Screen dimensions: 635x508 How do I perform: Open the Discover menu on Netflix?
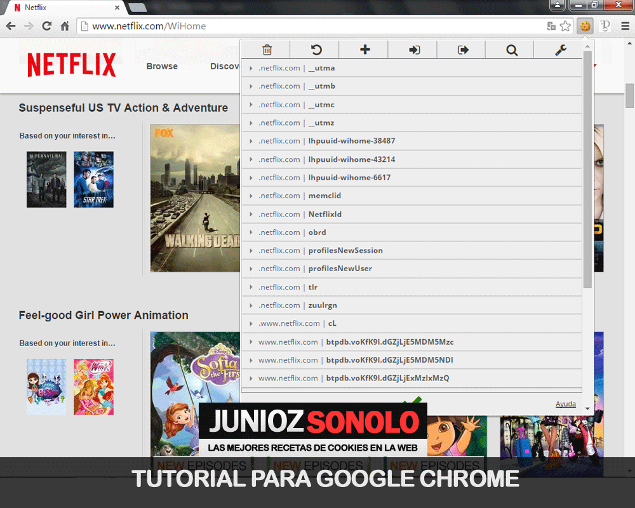point(225,66)
